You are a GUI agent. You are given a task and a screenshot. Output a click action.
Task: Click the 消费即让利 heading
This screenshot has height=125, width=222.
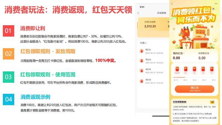point(32,28)
